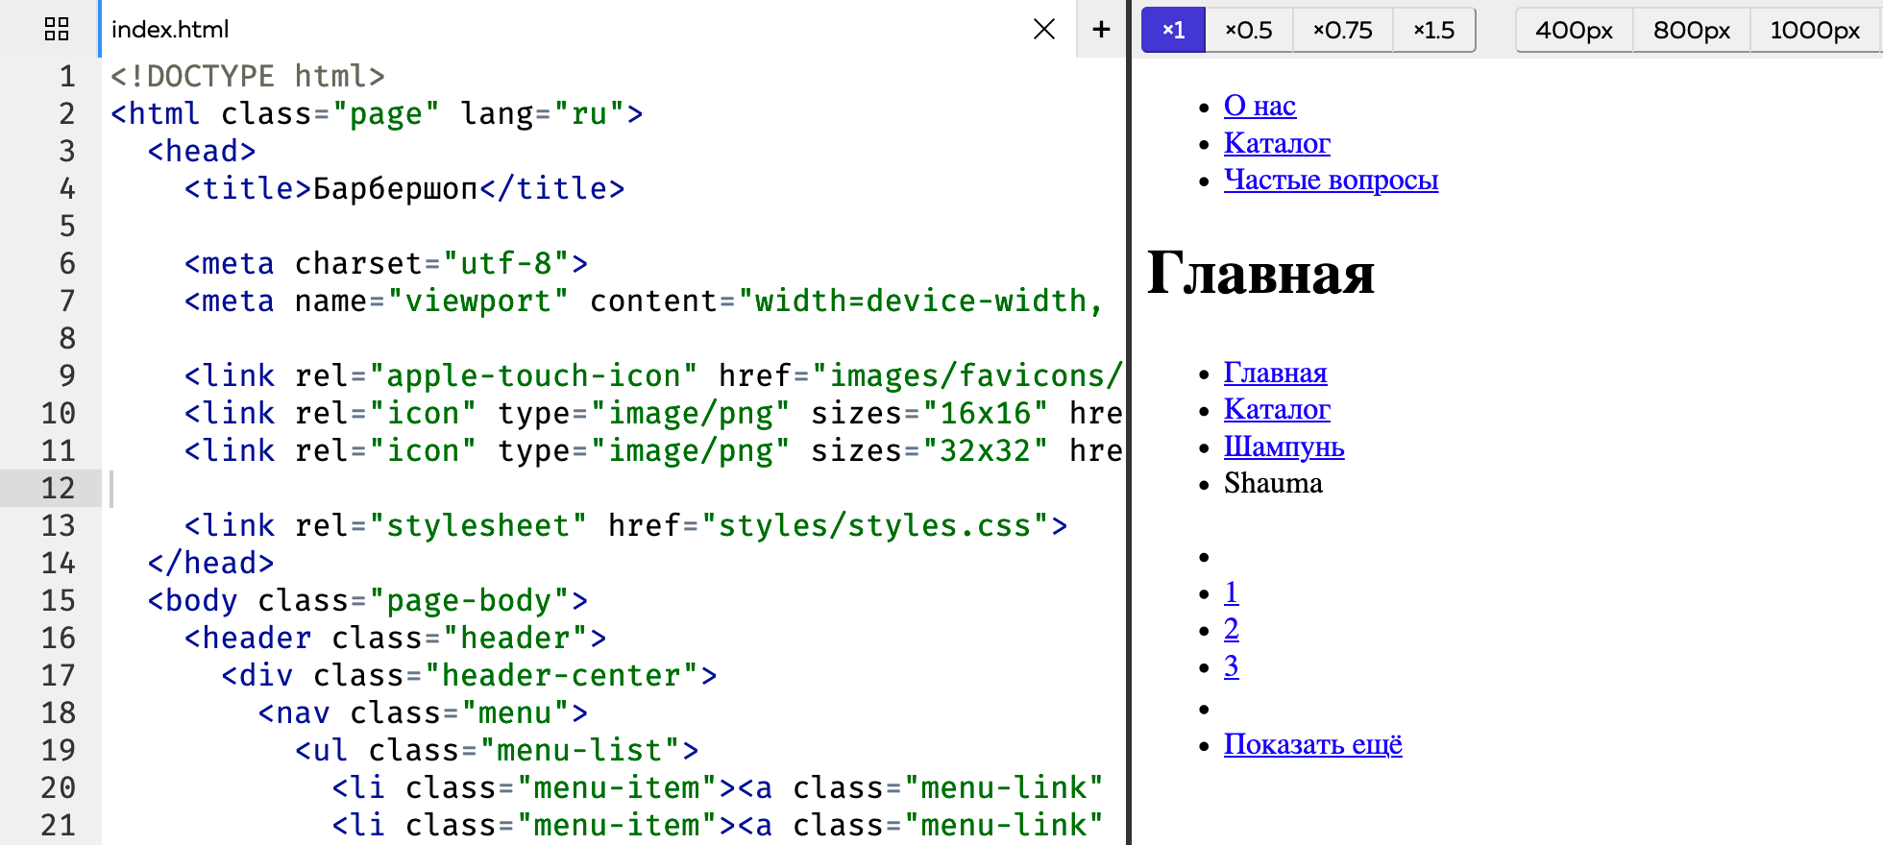Click the body class page-body line

368,600
